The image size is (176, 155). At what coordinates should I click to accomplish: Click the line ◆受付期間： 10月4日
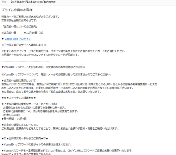point(14,119)
